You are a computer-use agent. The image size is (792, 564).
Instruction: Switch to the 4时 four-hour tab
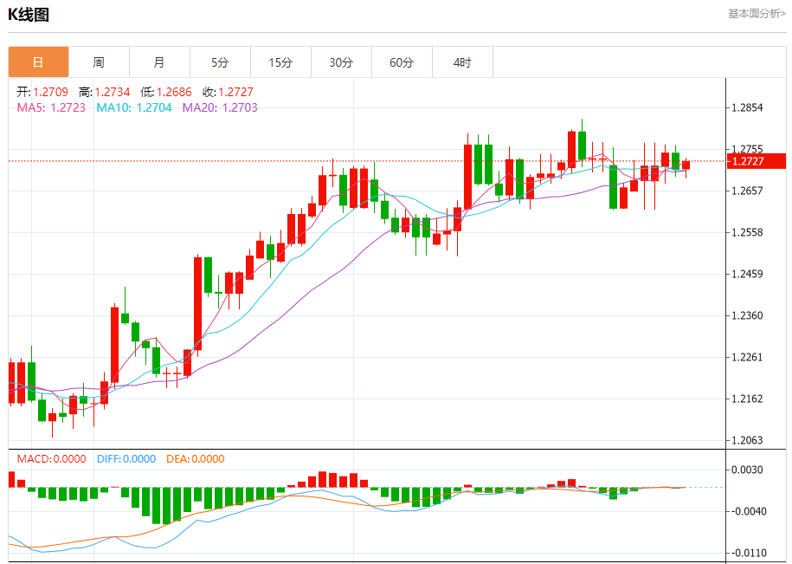463,62
